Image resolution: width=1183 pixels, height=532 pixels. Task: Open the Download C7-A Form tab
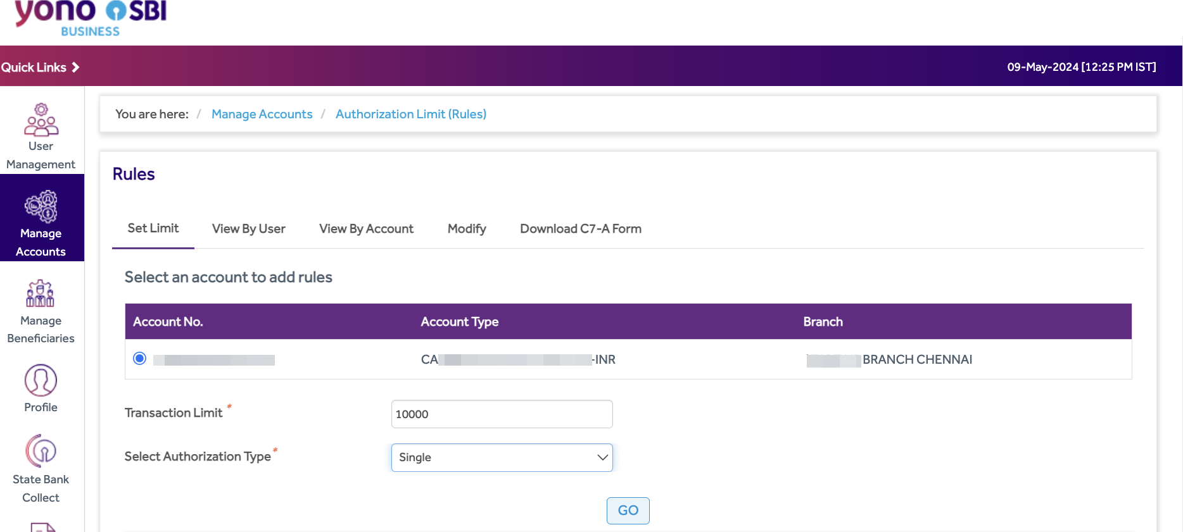click(x=580, y=229)
